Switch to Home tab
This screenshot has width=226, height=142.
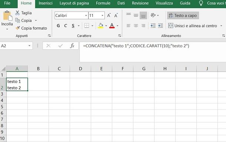(x=26, y=3)
